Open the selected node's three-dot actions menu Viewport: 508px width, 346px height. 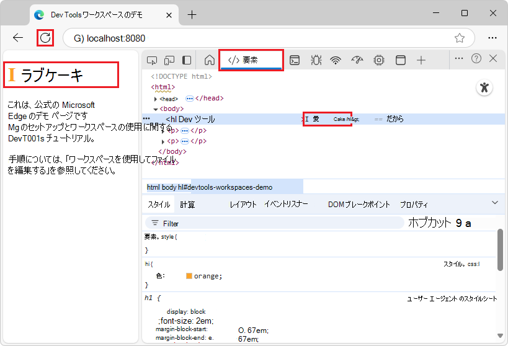(146, 119)
